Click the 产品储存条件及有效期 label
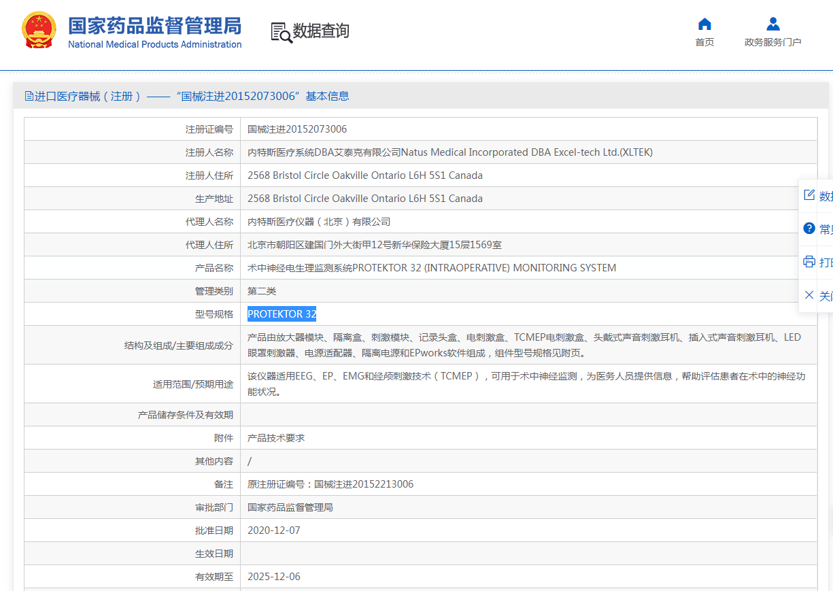Image resolution: width=833 pixels, height=591 pixels. tap(186, 415)
